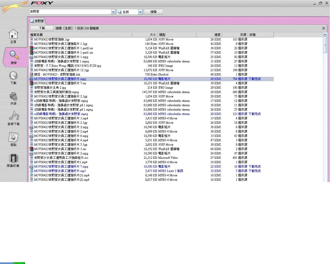Sort results by 大小 column header
The width and height of the screenshot is (330, 264).
pos(145,35)
